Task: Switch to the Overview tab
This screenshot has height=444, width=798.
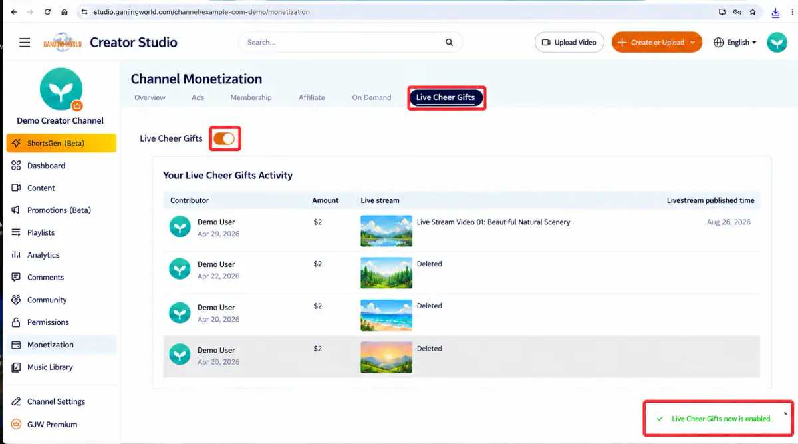Action: coord(150,97)
